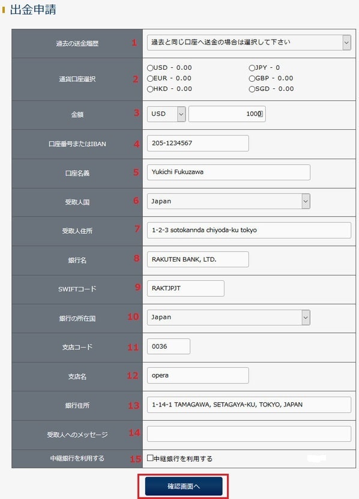The width and height of the screenshot is (359, 499).
Task: Open the past remittance history dropdown
Action: pyautogui.click(x=249, y=42)
